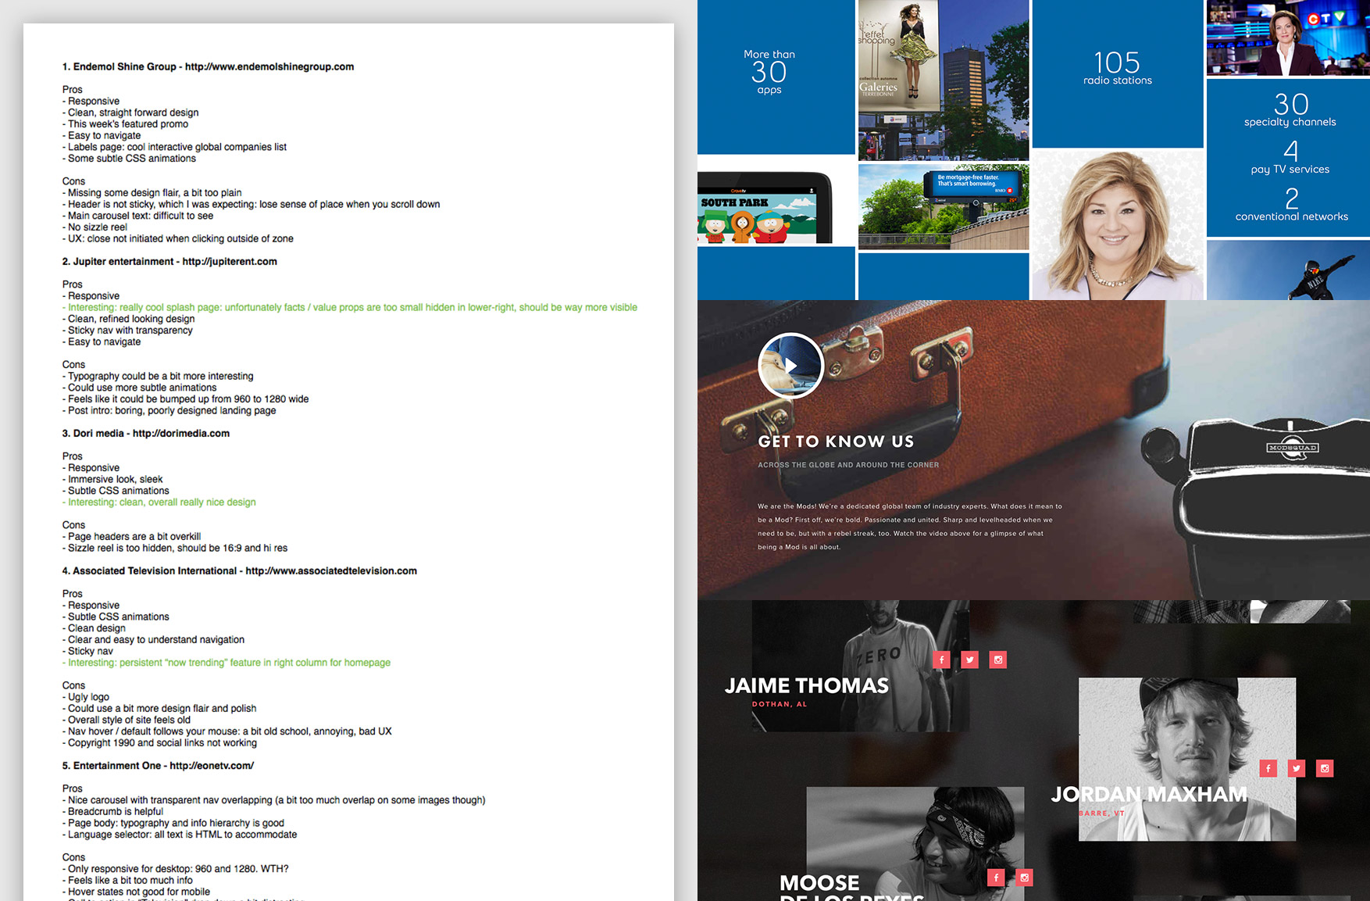Open Jaime Thomas's Instagram icon
The width and height of the screenshot is (1370, 901).
(998, 660)
